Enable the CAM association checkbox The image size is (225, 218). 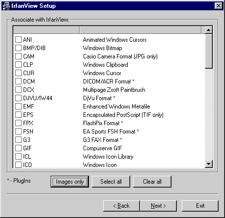18,56
